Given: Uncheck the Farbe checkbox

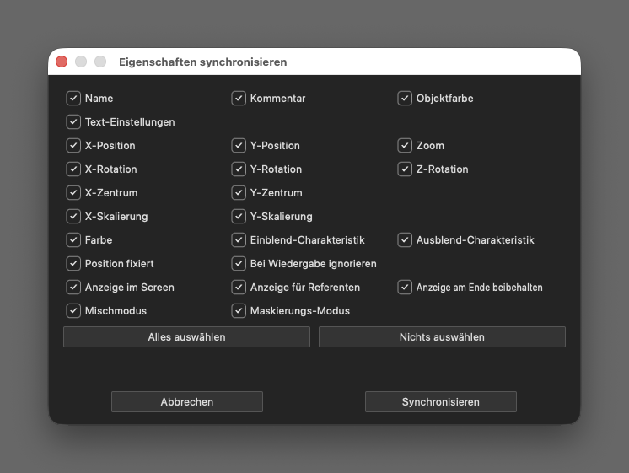Looking at the screenshot, I should click(x=73, y=240).
